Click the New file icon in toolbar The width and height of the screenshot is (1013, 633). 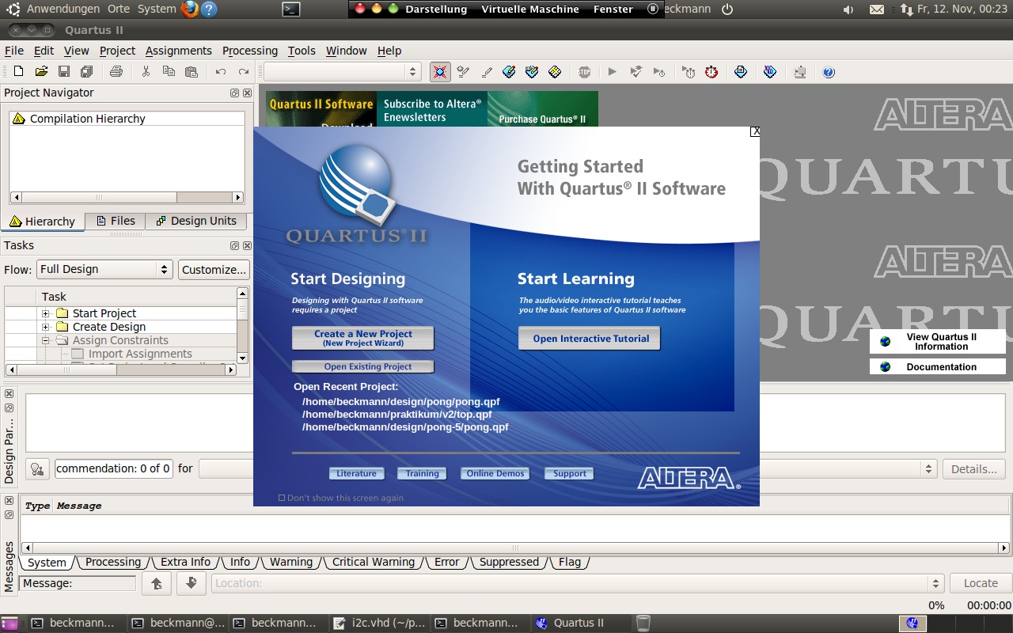click(x=18, y=72)
